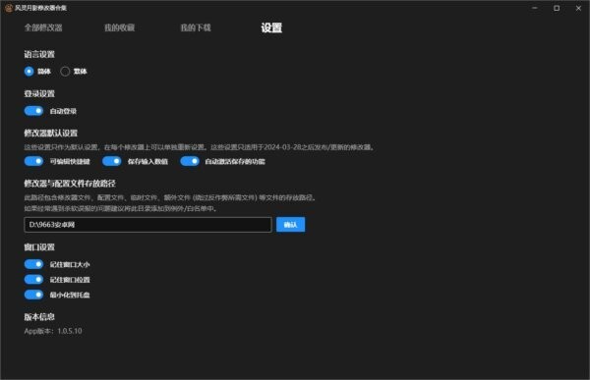Click the App版本 1.0.5.10 text
Screen dimensions: 590x380
coord(53,331)
